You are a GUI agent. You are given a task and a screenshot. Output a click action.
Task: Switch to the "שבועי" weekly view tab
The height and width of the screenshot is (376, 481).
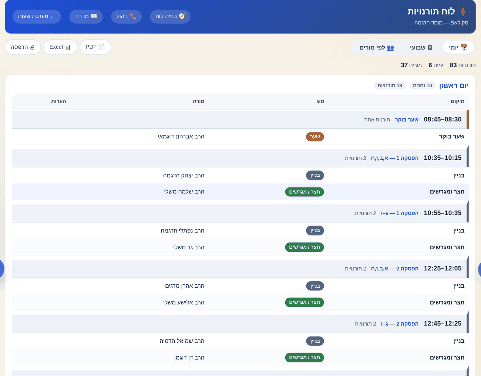click(421, 47)
